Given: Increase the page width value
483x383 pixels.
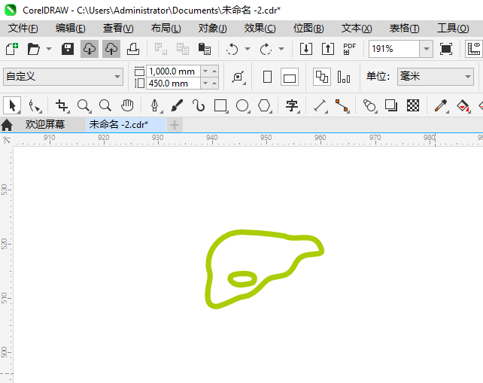Looking at the screenshot, I should point(214,71).
